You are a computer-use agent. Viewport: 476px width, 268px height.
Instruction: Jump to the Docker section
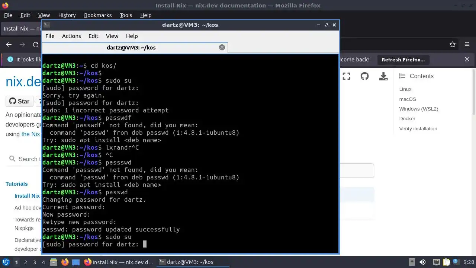(x=407, y=119)
